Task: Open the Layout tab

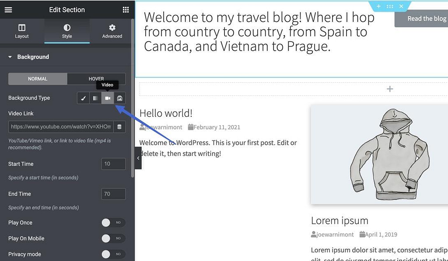Action: [x=22, y=31]
